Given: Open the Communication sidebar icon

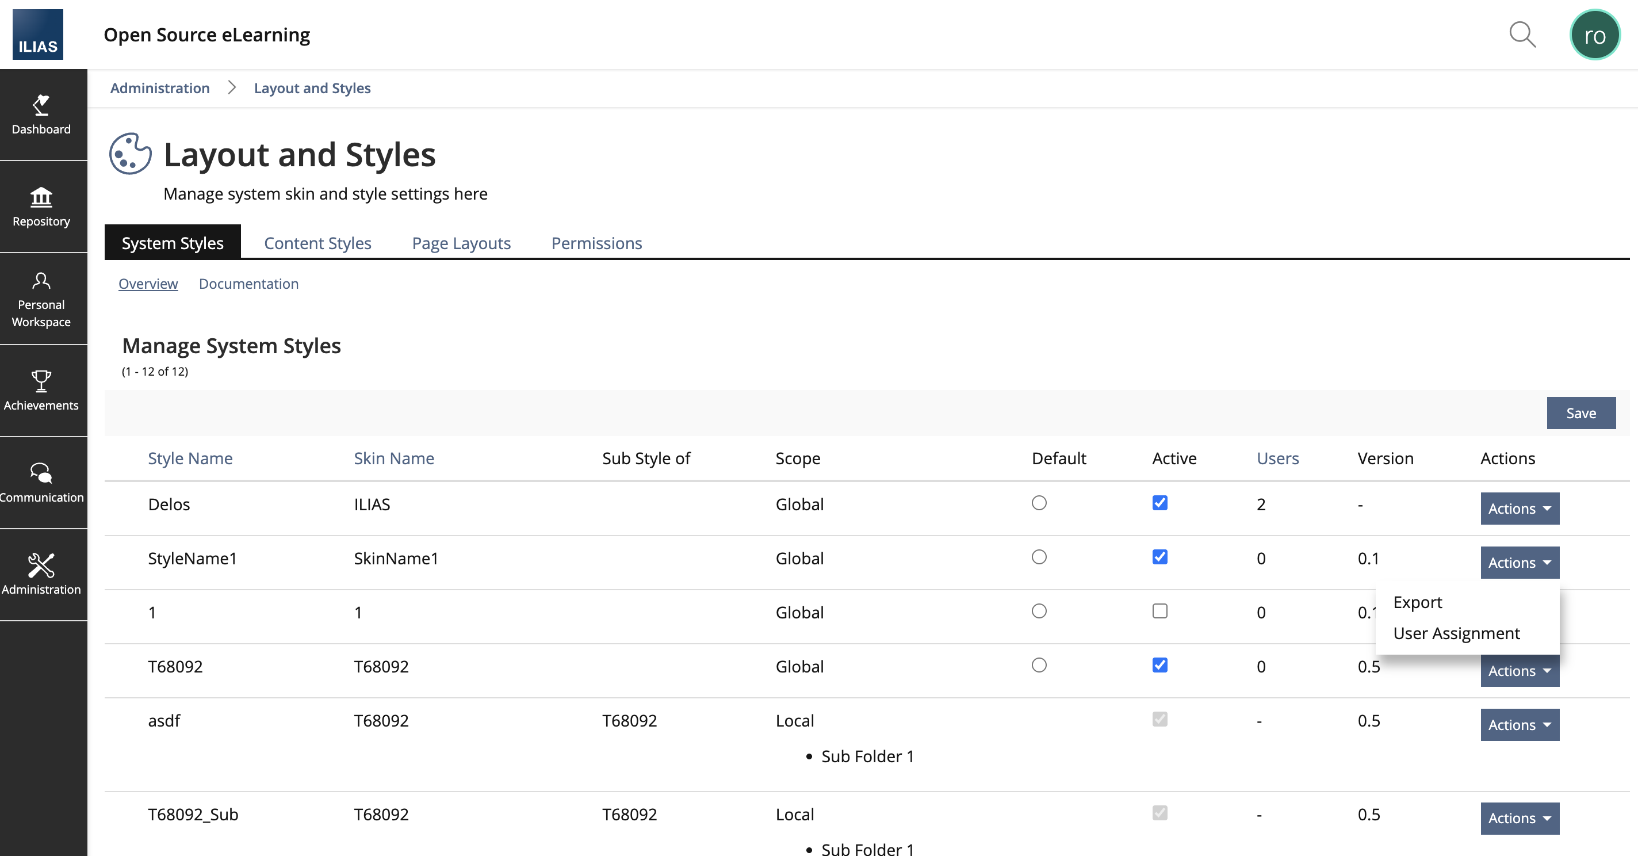Looking at the screenshot, I should point(41,483).
